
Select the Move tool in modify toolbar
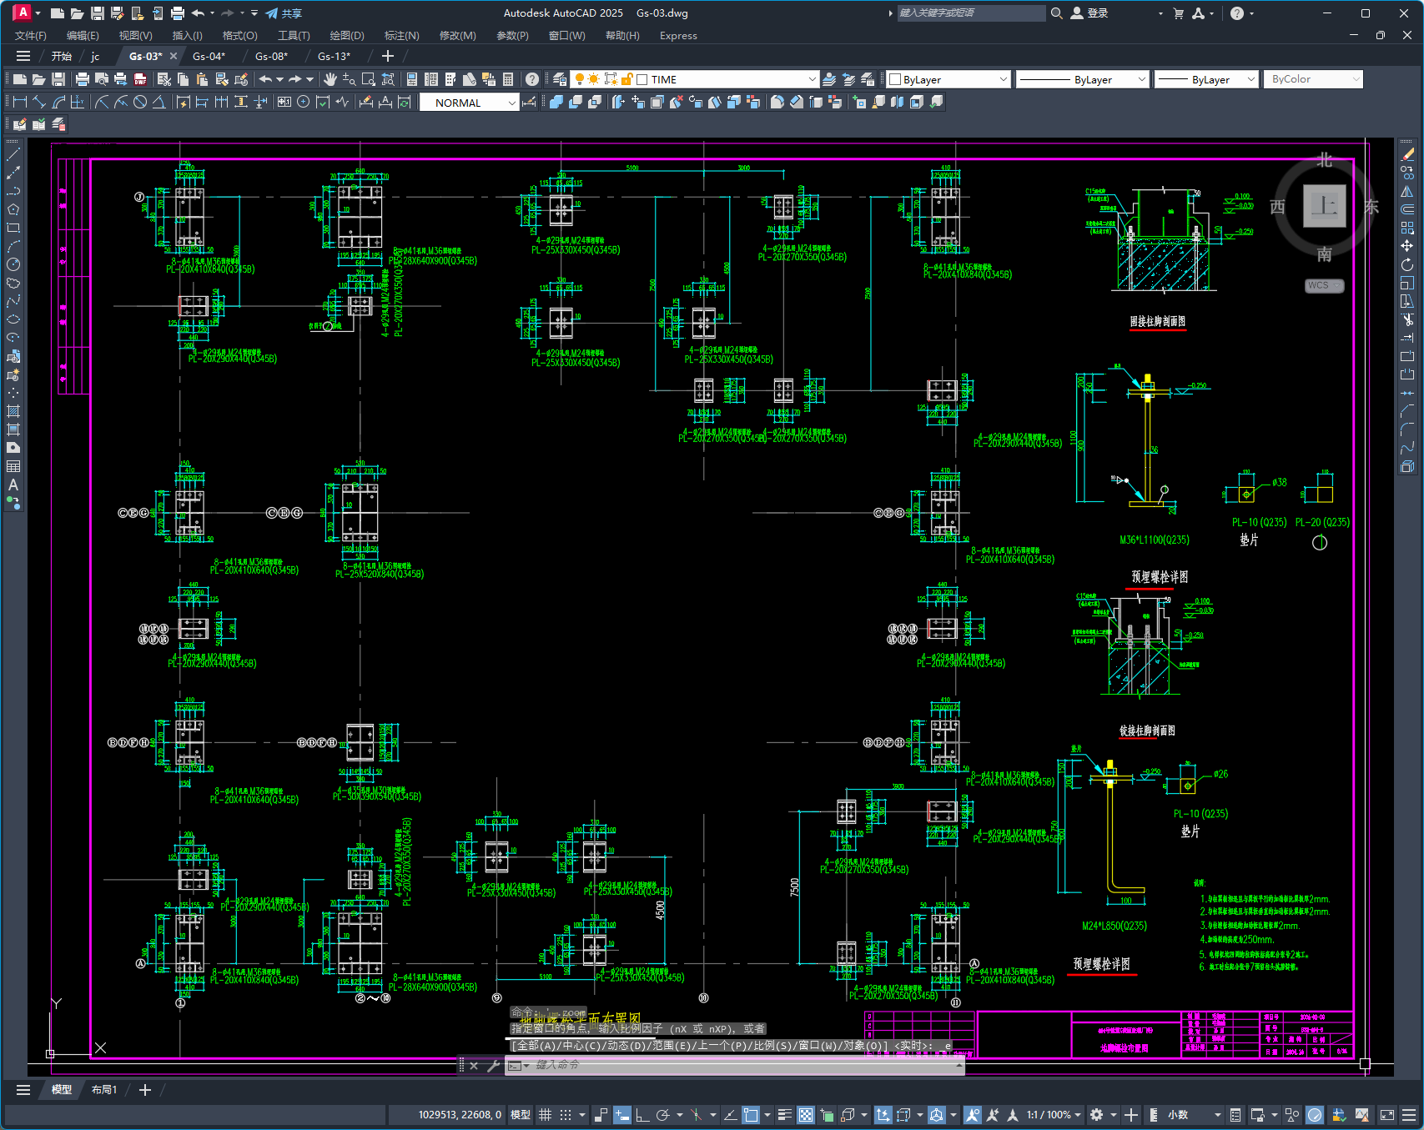point(1407,246)
